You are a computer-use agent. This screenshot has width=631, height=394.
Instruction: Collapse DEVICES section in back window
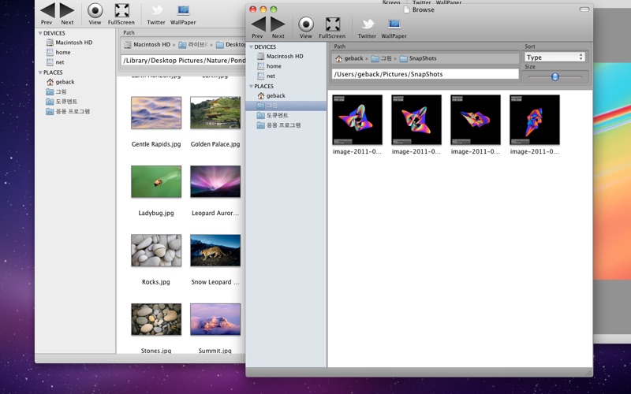click(40, 33)
